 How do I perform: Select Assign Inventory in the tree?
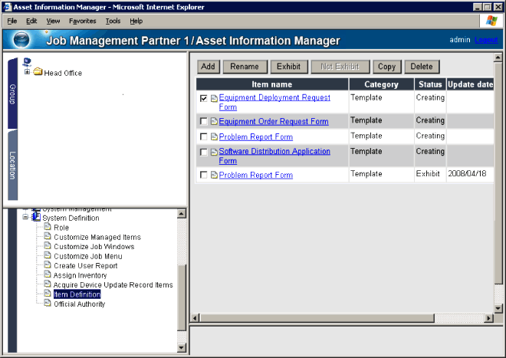pyautogui.click(x=80, y=275)
